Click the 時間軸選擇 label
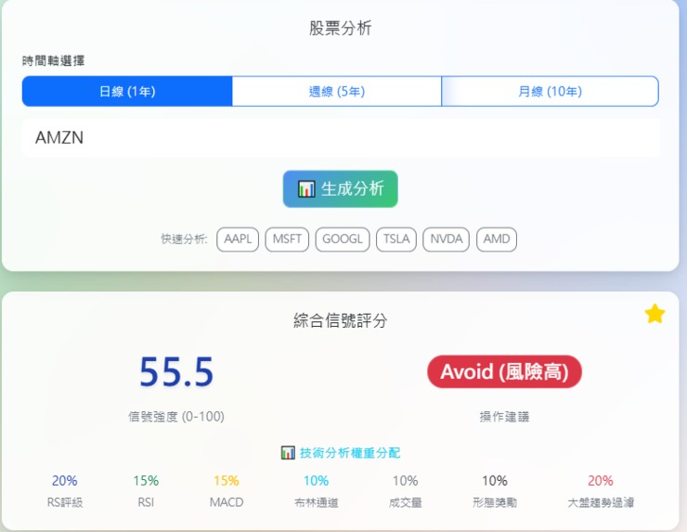The height and width of the screenshot is (532, 687). coord(54,60)
